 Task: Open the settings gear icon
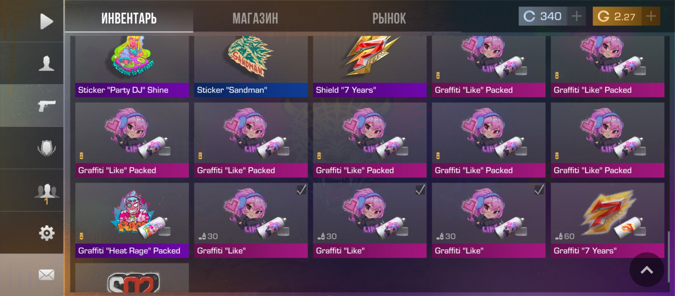click(x=46, y=233)
